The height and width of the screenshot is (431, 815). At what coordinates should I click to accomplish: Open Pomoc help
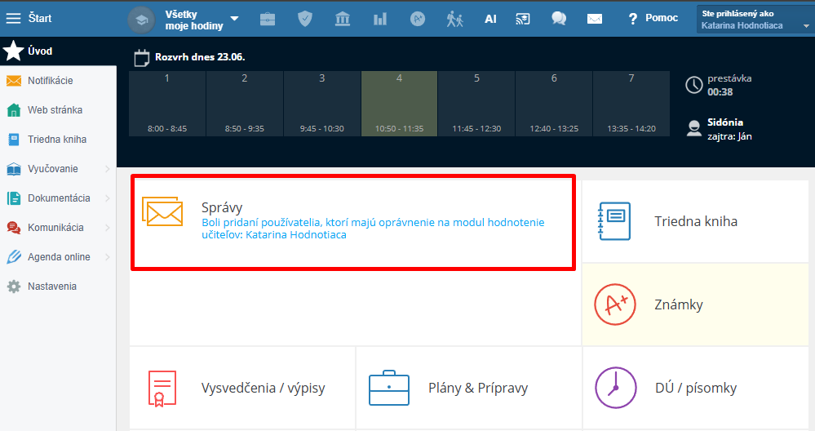[653, 18]
